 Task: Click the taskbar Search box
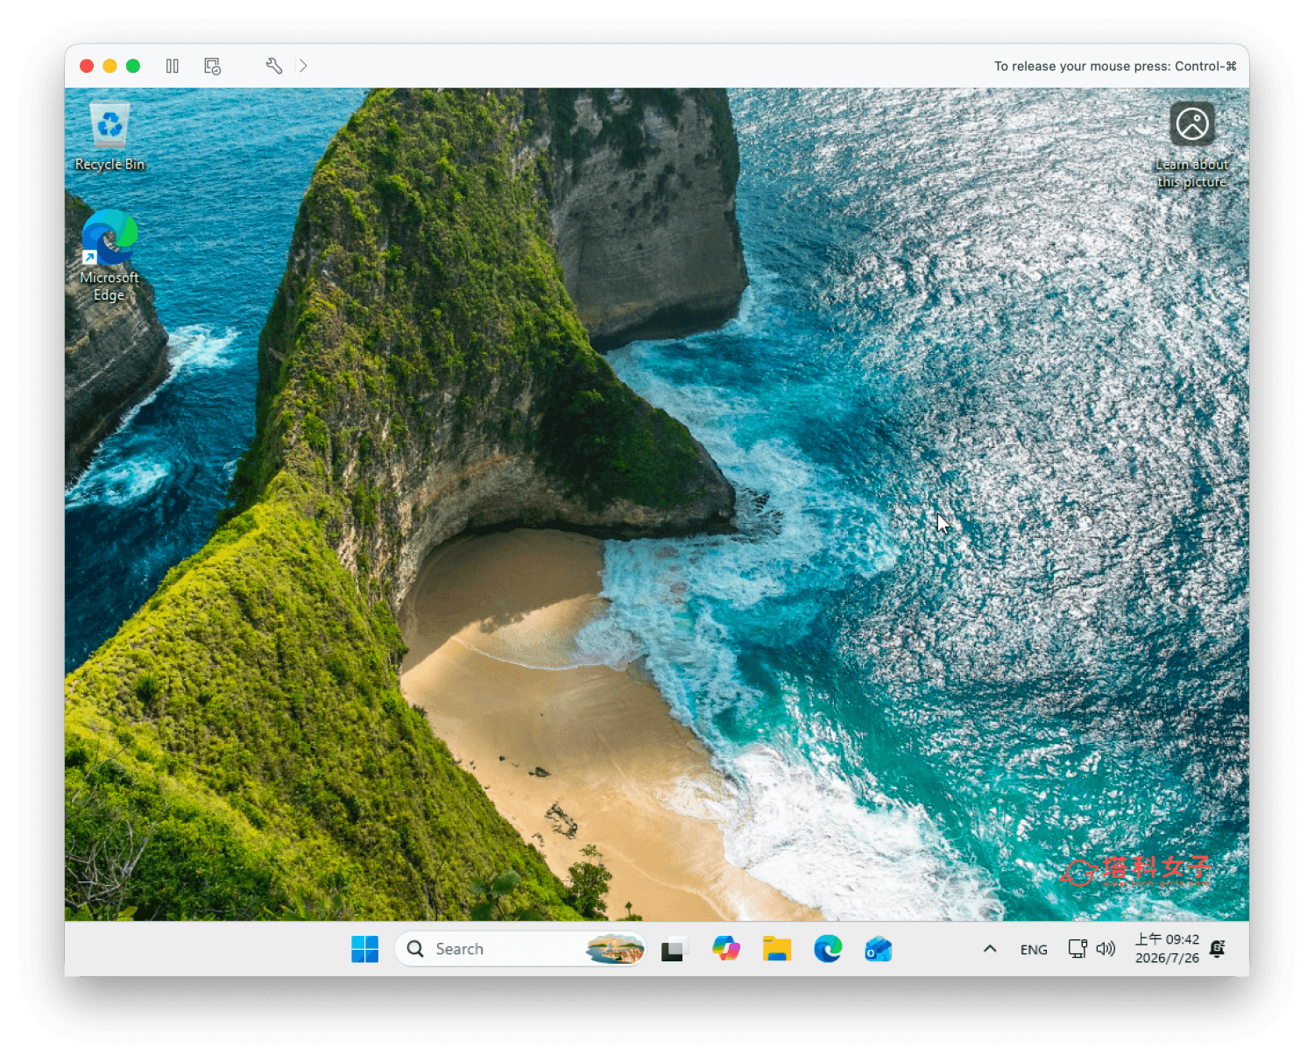click(520, 949)
